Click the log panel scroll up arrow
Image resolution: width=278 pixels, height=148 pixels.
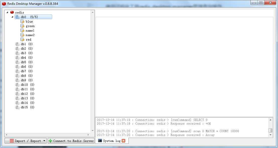tap(270, 120)
